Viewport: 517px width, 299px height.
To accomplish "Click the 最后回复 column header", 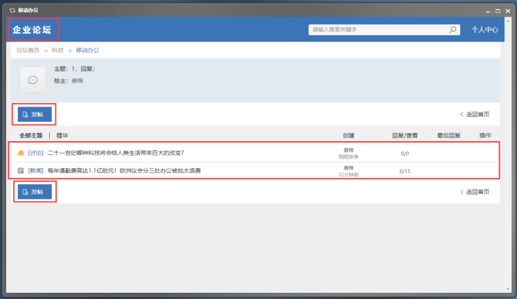I will tap(449, 136).
